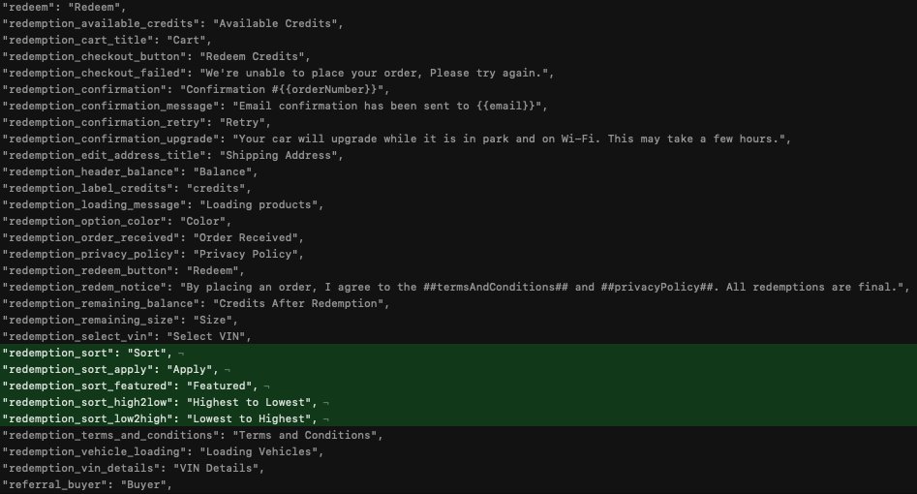Click the "Credits After Redemption" value
Image resolution: width=917 pixels, height=494 pixels.
(x=306, y=303)
